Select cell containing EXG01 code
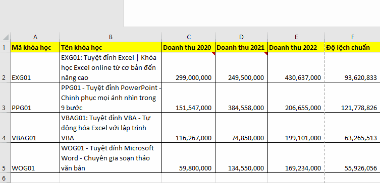380x183 pixels. pyautogui.click(x=35, y=67)
